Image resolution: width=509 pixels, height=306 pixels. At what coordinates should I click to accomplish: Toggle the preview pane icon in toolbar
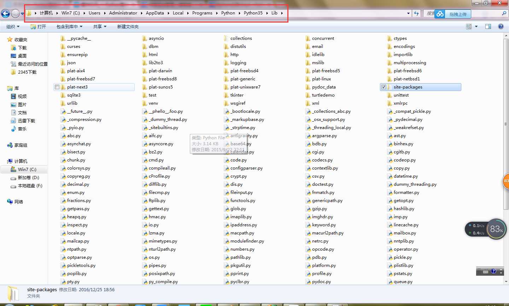488,26
